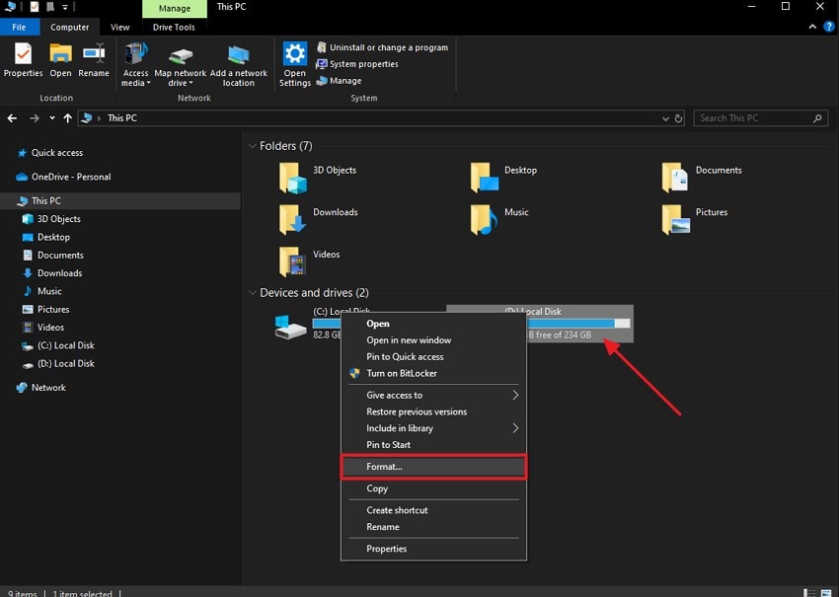
Task: Expand the Include in library submenu
Action: [433, 428]
